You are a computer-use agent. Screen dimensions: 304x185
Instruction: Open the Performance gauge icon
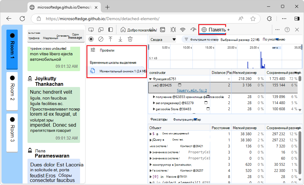click(x=193, y=30)
